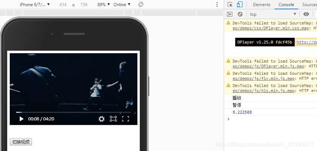Enter browser fullscreen for the video
Screen dimensions: 317x151
(x=125, y=119)
